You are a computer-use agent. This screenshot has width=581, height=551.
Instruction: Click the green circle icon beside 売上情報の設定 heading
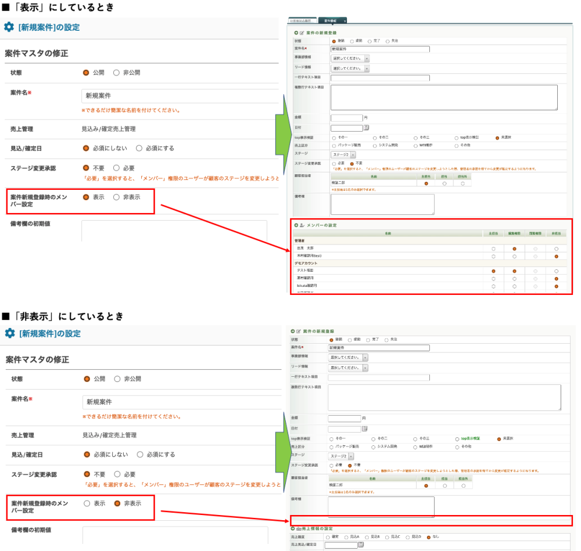(292, 529)
